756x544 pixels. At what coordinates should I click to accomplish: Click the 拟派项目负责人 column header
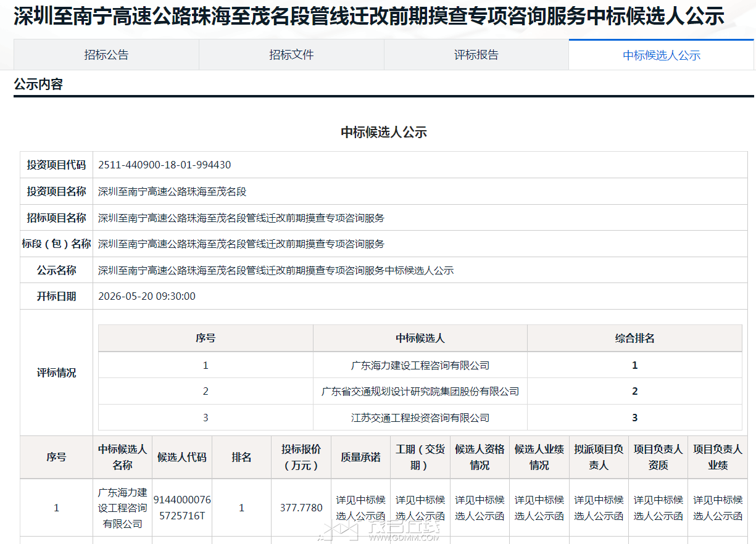click(x=599, y=457)
